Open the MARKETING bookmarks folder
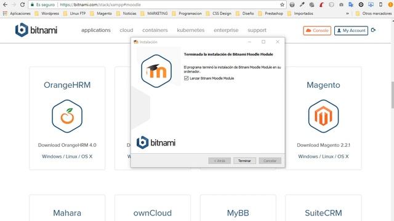The height and width of the screenshot is (221, 394). coord(155,14)
